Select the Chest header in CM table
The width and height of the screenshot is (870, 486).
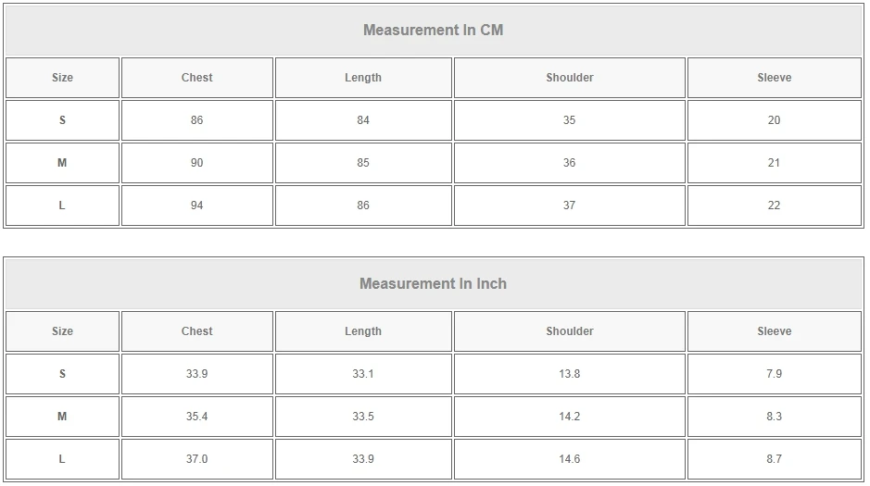(x=196, y=78)
